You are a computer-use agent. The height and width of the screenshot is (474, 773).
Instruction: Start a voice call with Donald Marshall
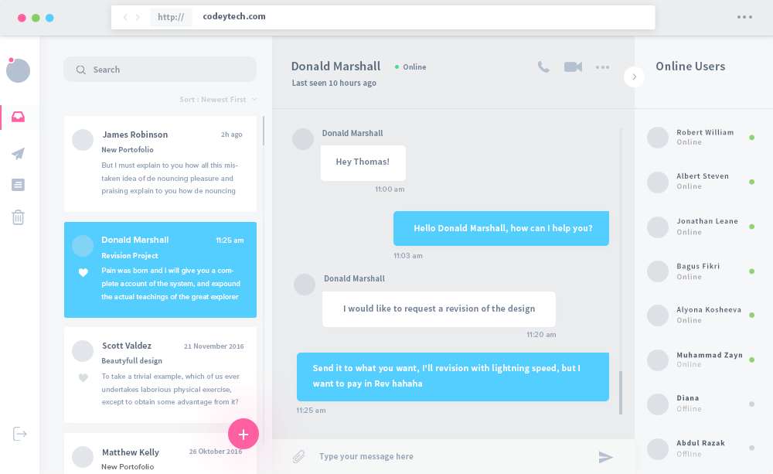click(x=543, y=67)
